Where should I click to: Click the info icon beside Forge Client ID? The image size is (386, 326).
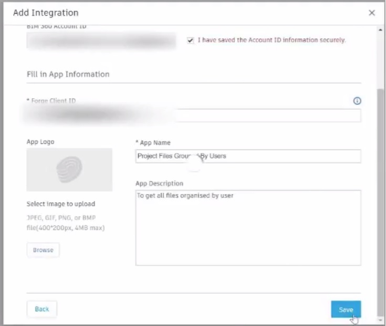tap(357, 101)
